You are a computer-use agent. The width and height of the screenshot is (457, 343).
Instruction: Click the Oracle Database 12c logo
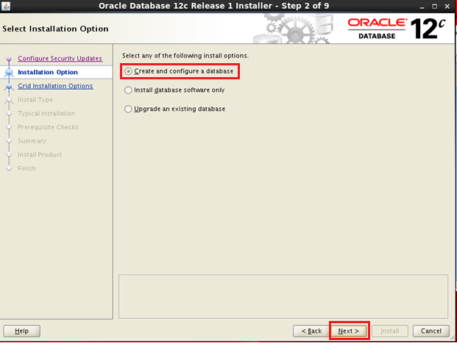pyautogui.click(x=397, y=29)
